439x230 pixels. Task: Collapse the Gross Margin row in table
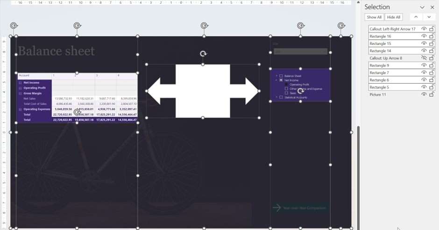pyautogui.click(x=20, y=93)
